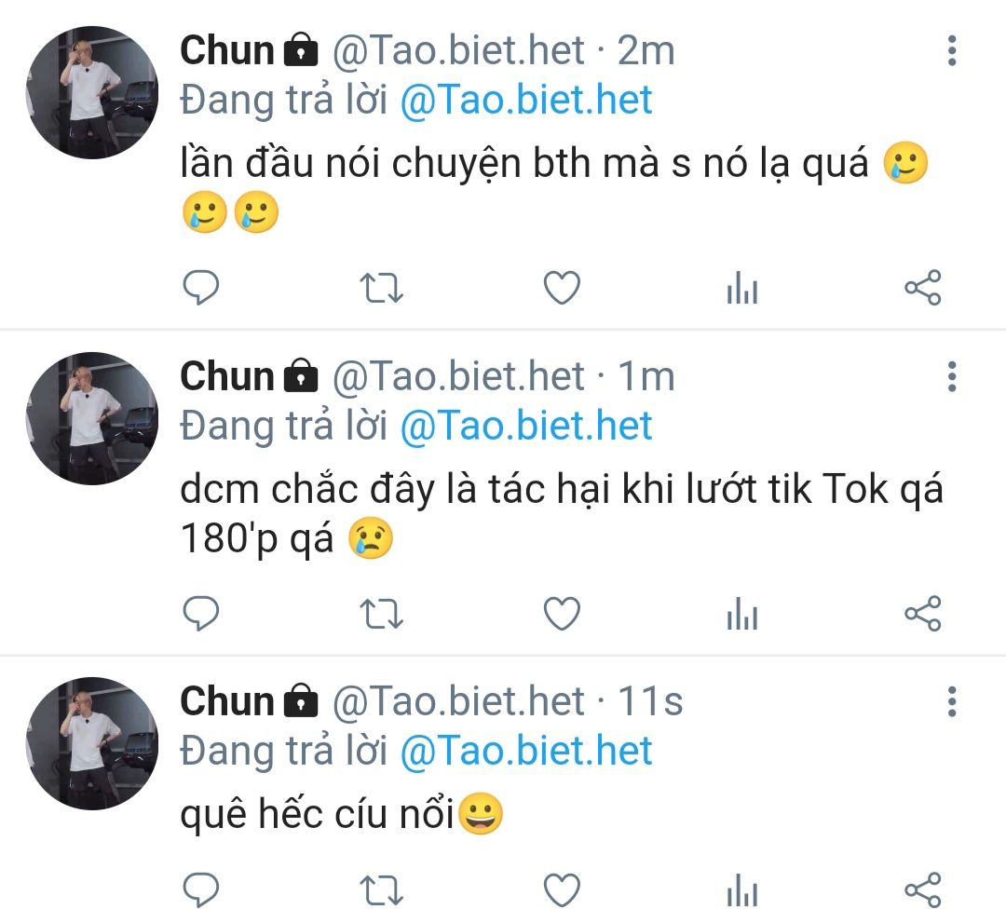Retweet the tik Tok tweet

381,614
